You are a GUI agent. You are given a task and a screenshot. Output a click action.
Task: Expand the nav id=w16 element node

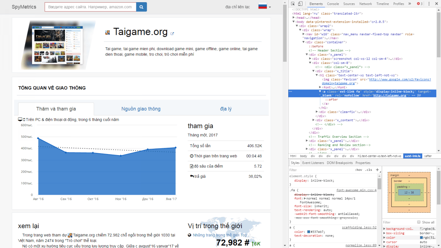pyautogui.click(x=304, y=34)
